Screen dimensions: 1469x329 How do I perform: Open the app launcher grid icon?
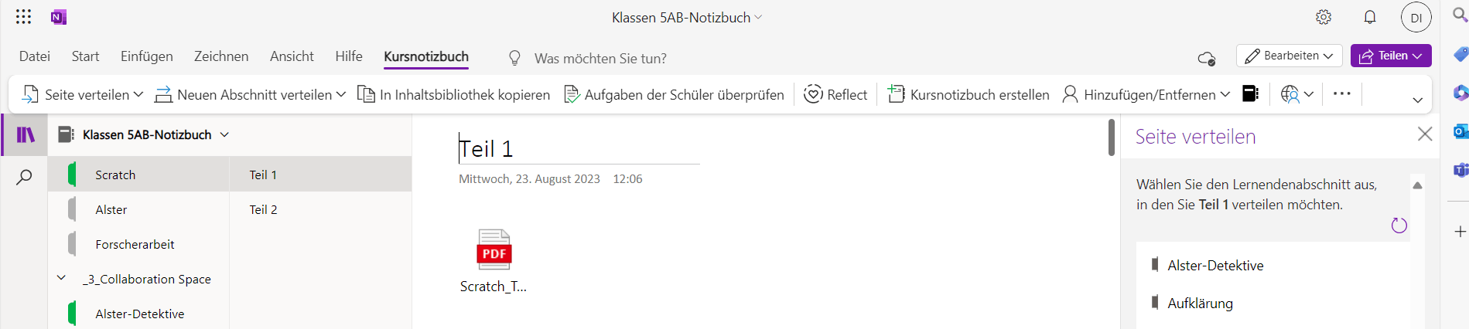click(x=24, y=17)
